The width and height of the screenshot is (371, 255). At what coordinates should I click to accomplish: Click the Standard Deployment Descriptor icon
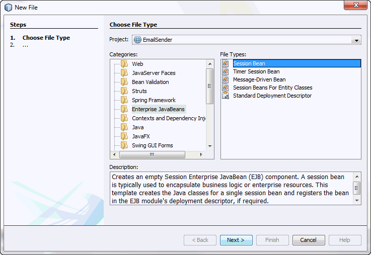[x=226, y=96]
